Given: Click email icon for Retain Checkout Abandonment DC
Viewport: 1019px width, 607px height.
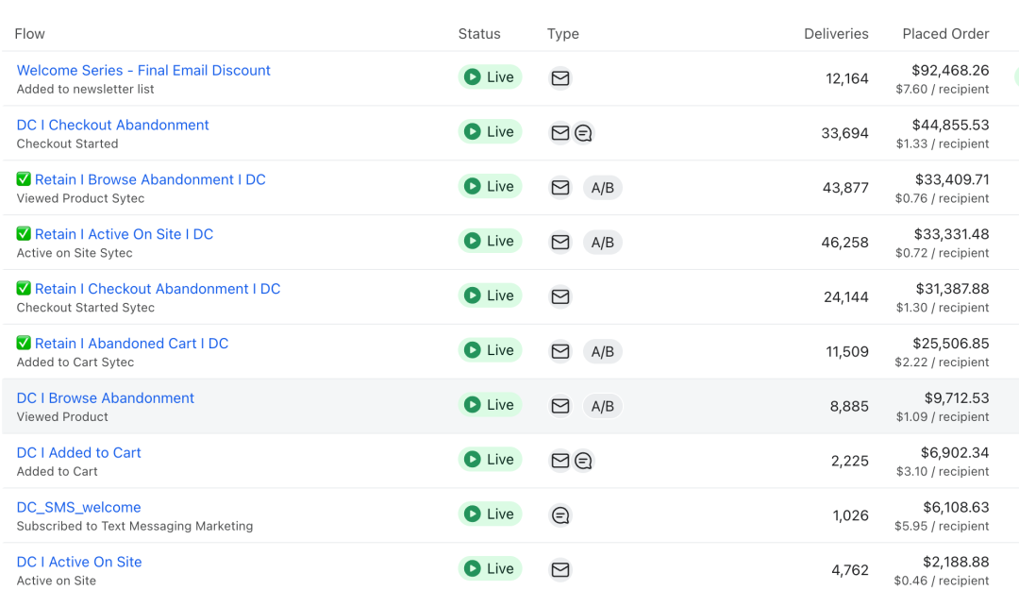Looking at the screenshot, I should (560, 297).
